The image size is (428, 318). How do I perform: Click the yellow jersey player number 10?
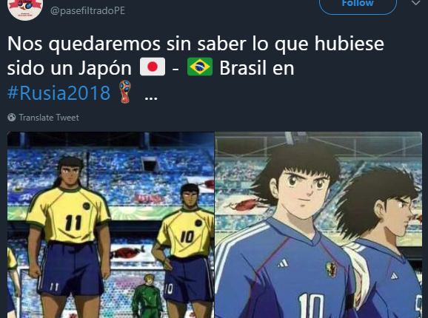click(x=185, y=246)
